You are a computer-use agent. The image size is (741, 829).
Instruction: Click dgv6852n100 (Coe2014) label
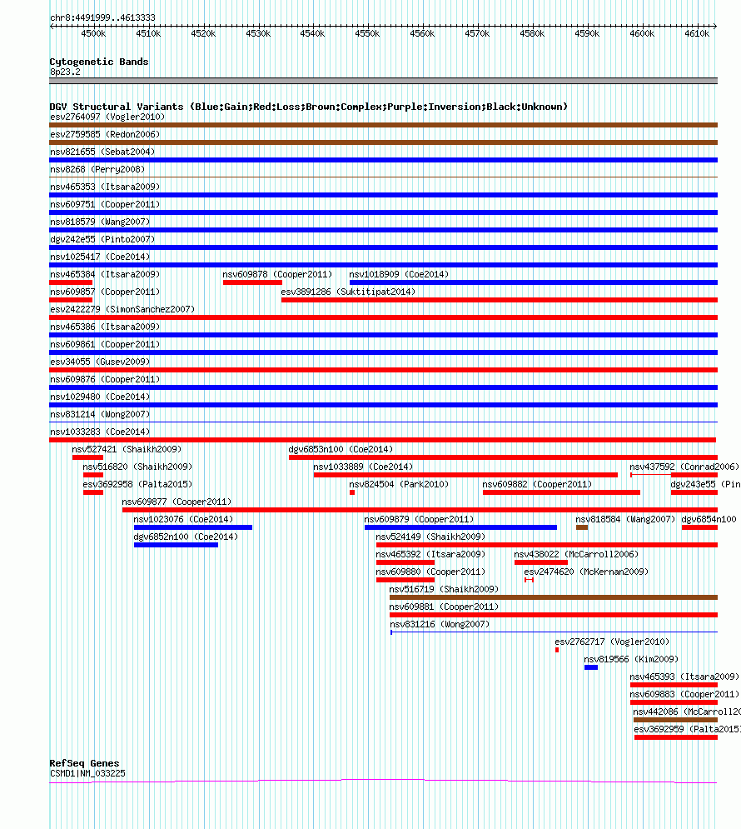186,536
